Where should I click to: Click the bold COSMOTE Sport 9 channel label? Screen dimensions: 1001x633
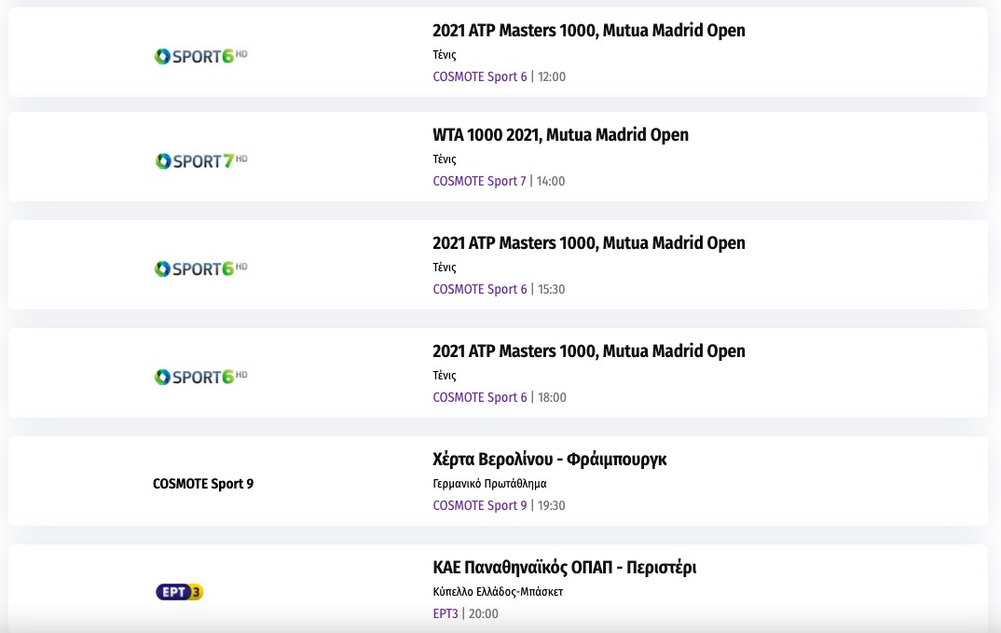pos(203,484)
